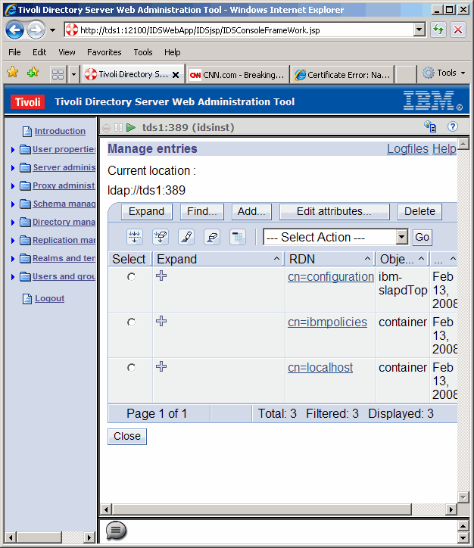Click the Edit attributes button

(334, 212)
